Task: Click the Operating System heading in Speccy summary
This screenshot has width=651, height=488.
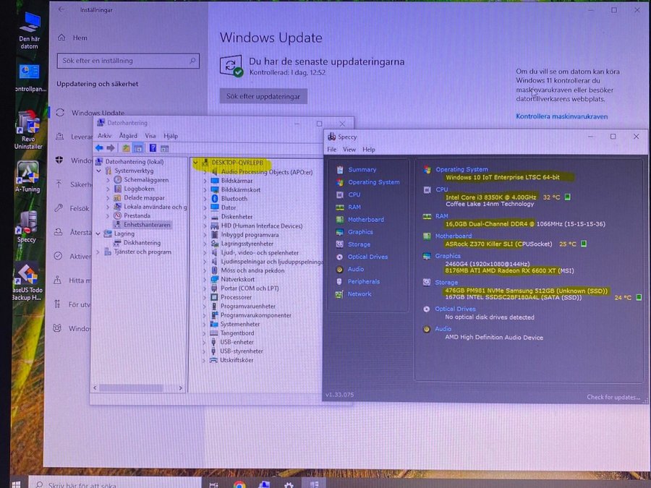Action: pyautogui.click(x=461, y=169)
